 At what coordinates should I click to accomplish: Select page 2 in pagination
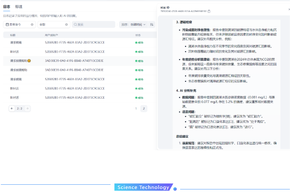(x=144, y=108)
